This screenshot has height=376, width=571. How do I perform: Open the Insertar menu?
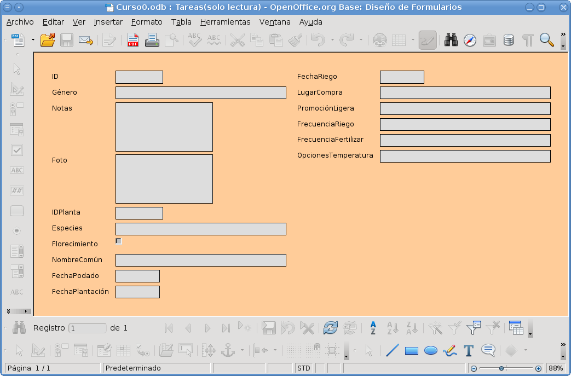(x=108, y=22)
